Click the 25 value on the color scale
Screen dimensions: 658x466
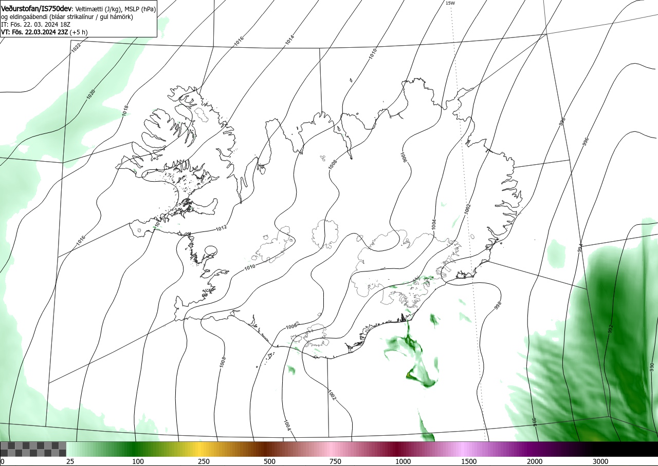(x=70, y=461)
